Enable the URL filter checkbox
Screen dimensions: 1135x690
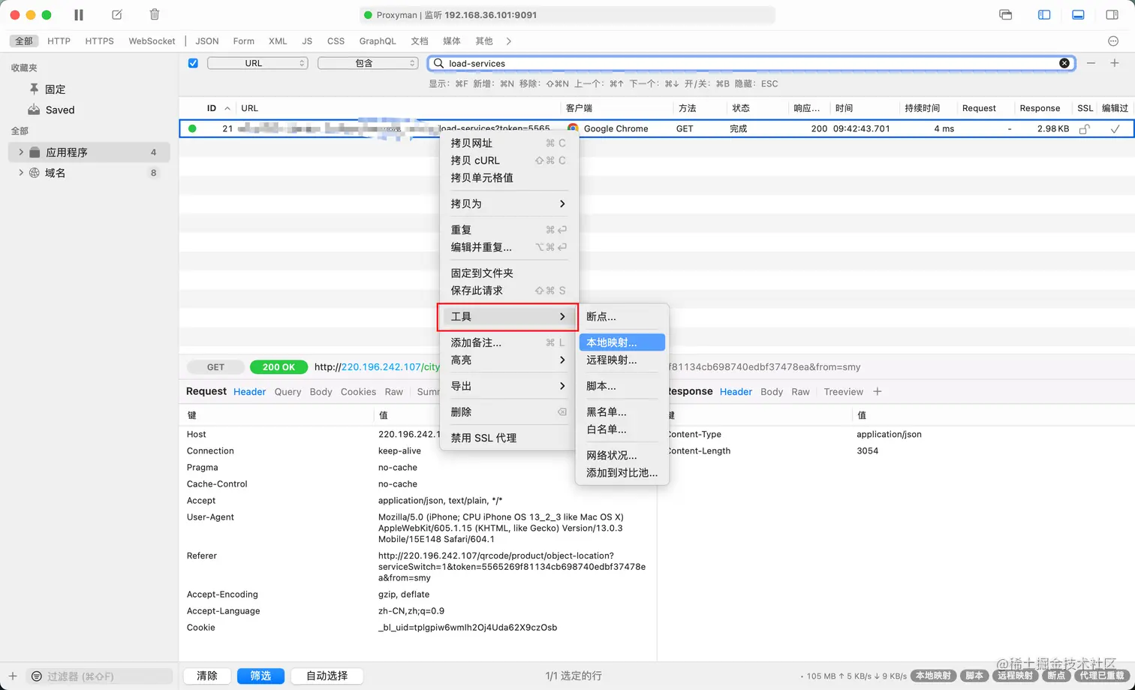coord(193,63)
